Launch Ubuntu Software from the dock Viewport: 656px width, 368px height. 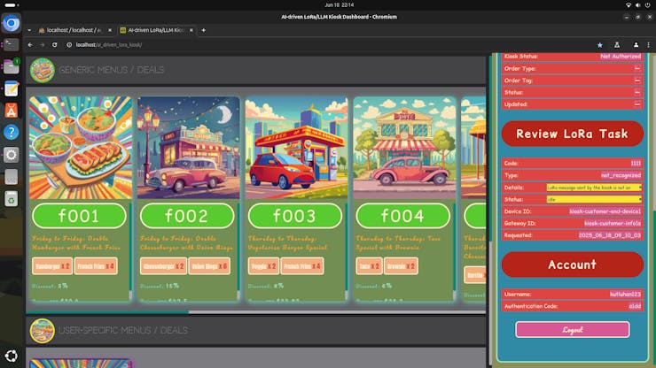point(12,110)
